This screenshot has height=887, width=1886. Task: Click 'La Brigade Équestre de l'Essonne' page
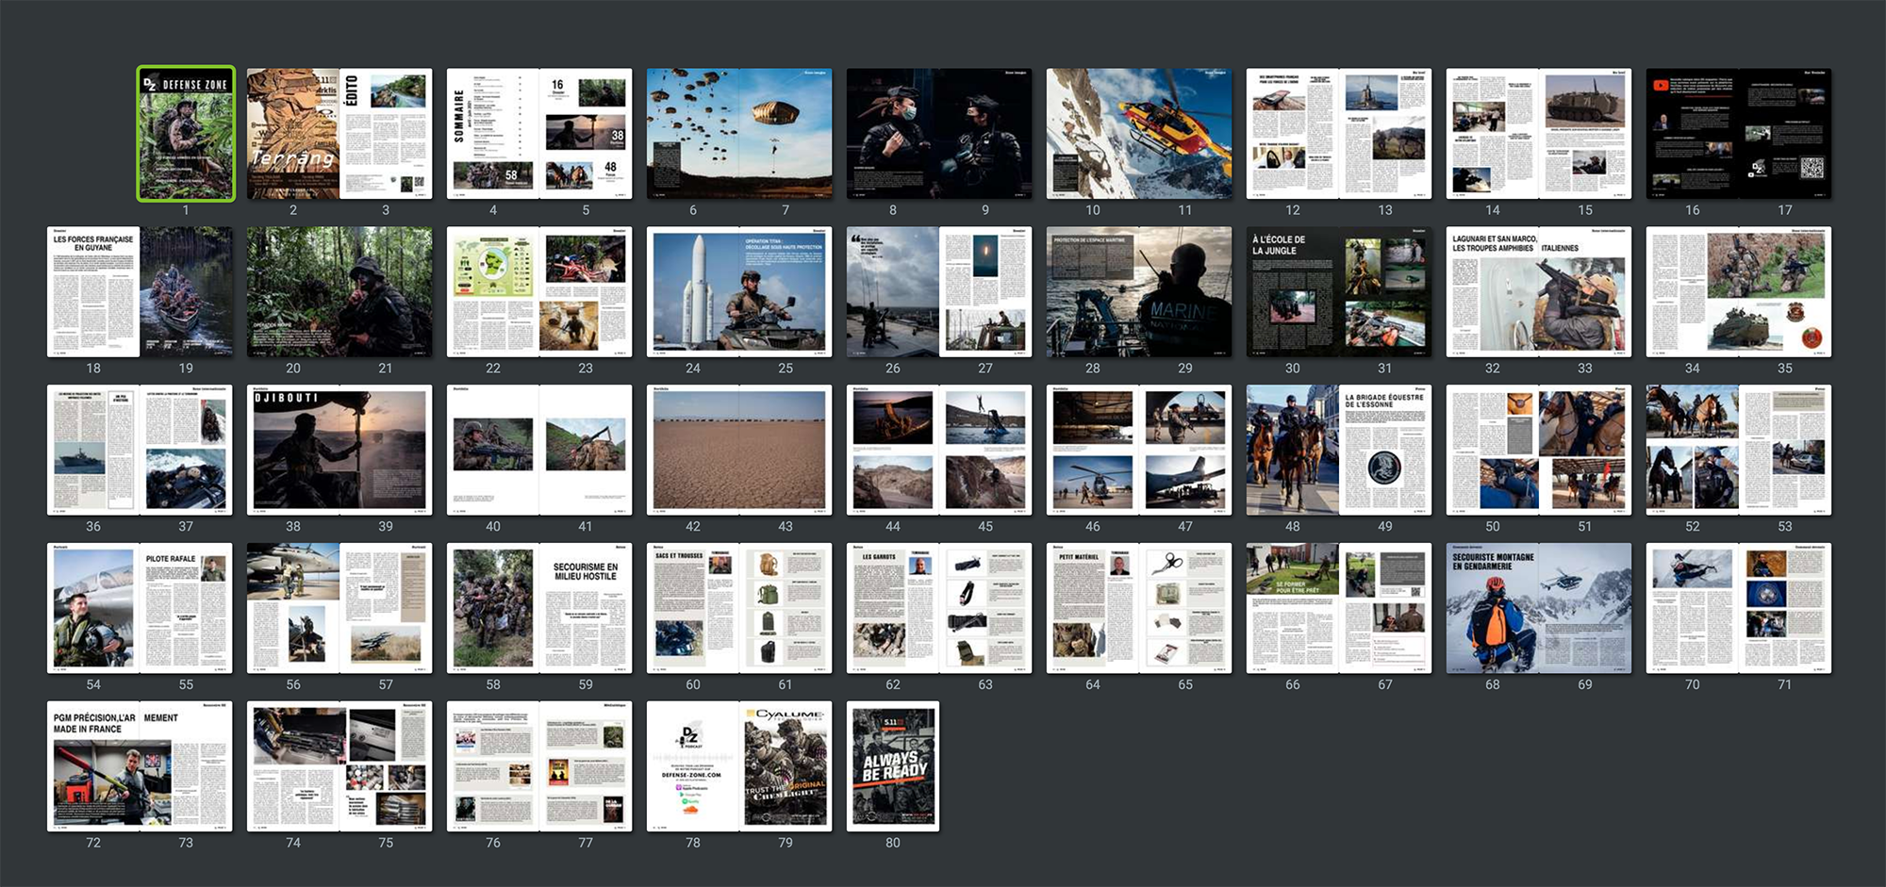(x=1384, y=451)
